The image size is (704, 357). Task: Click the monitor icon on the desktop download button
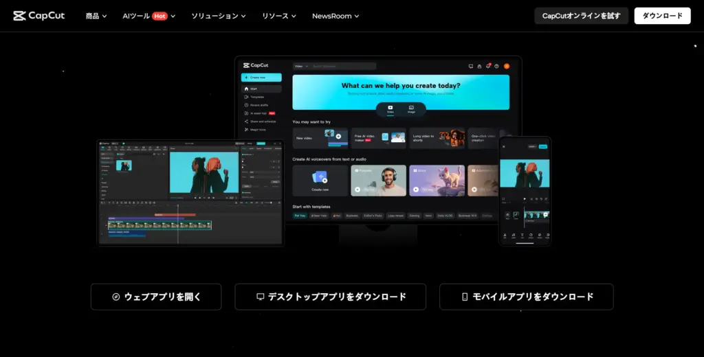pyautogui.click(x=260, y=297)
